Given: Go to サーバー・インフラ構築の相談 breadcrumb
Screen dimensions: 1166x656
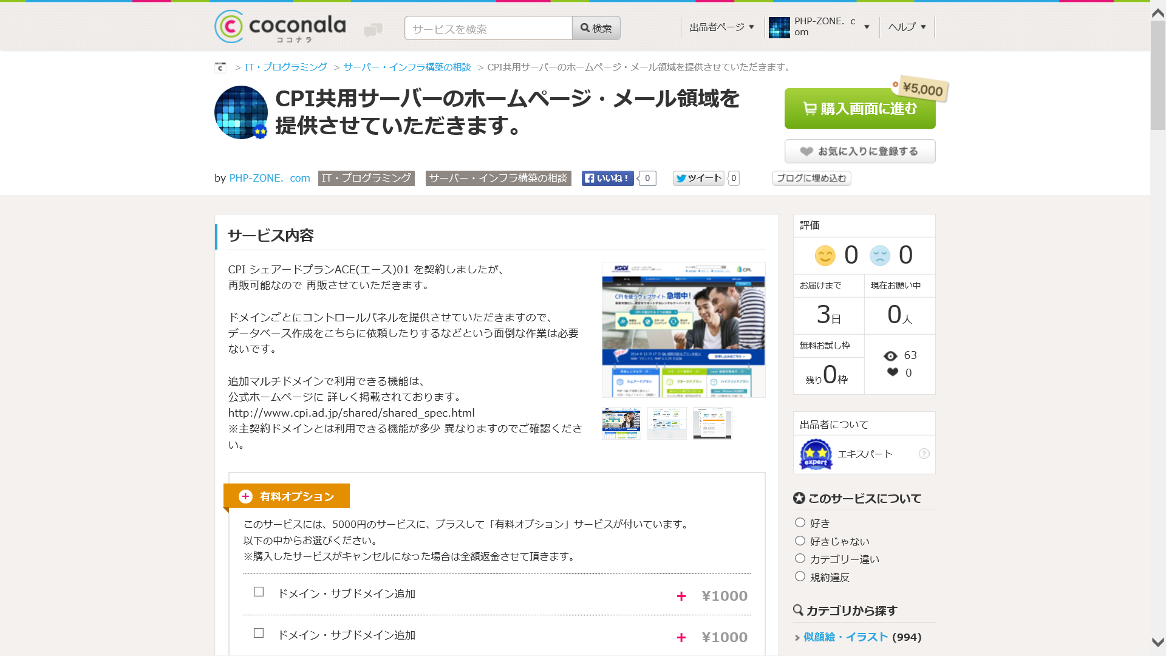Looking at the screenshot, I should click(x=407, y=67).
